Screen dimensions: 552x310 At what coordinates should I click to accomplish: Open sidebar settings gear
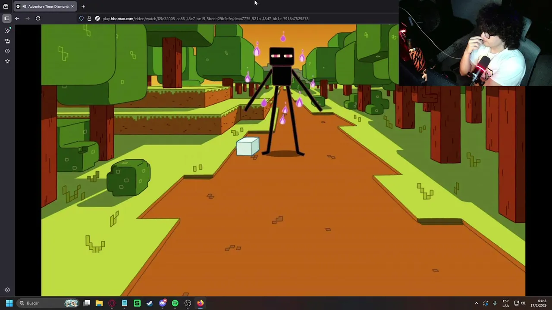pyautogui.click(x=7, y=290)
